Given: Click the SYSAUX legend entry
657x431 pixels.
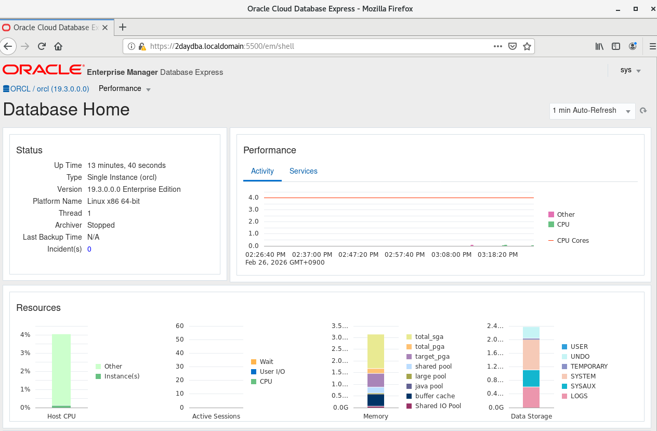Looking at the screenshot, I should click(x=579, y=386).
